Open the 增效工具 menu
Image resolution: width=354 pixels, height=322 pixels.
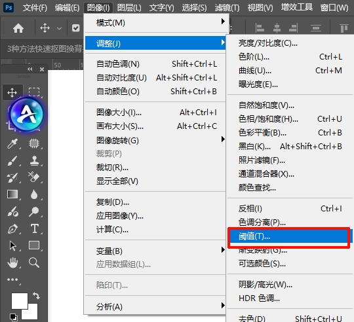click(297, 7)
